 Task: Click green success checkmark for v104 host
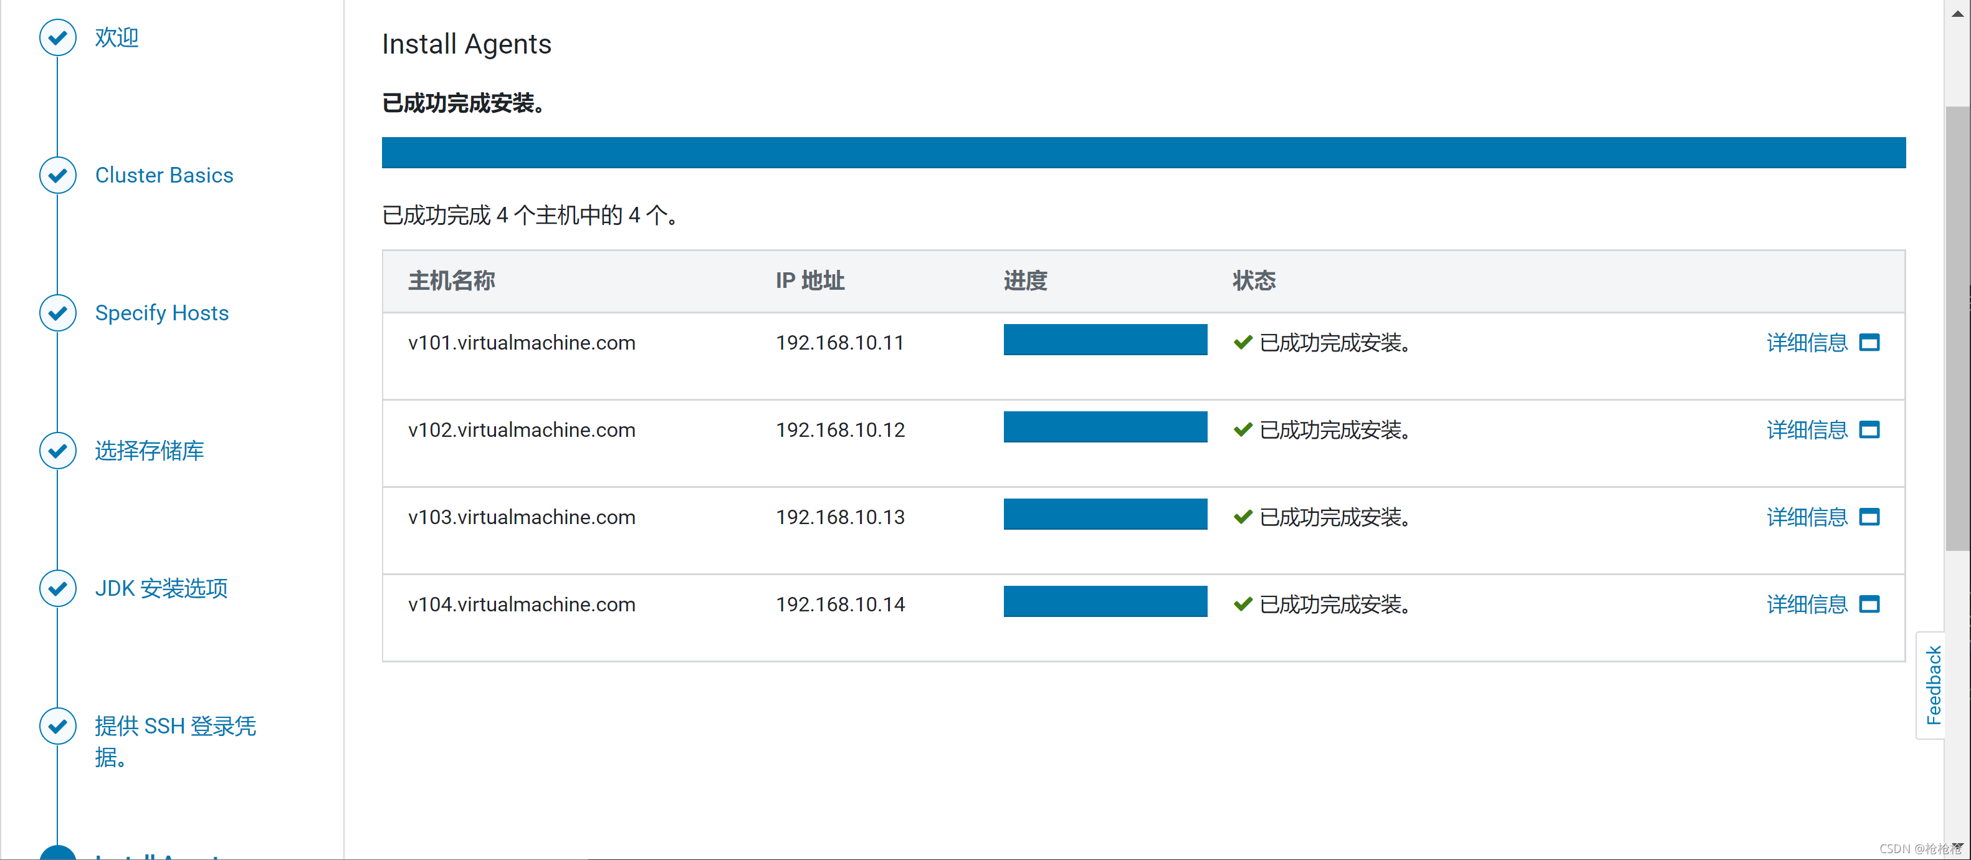(1243, 604)
